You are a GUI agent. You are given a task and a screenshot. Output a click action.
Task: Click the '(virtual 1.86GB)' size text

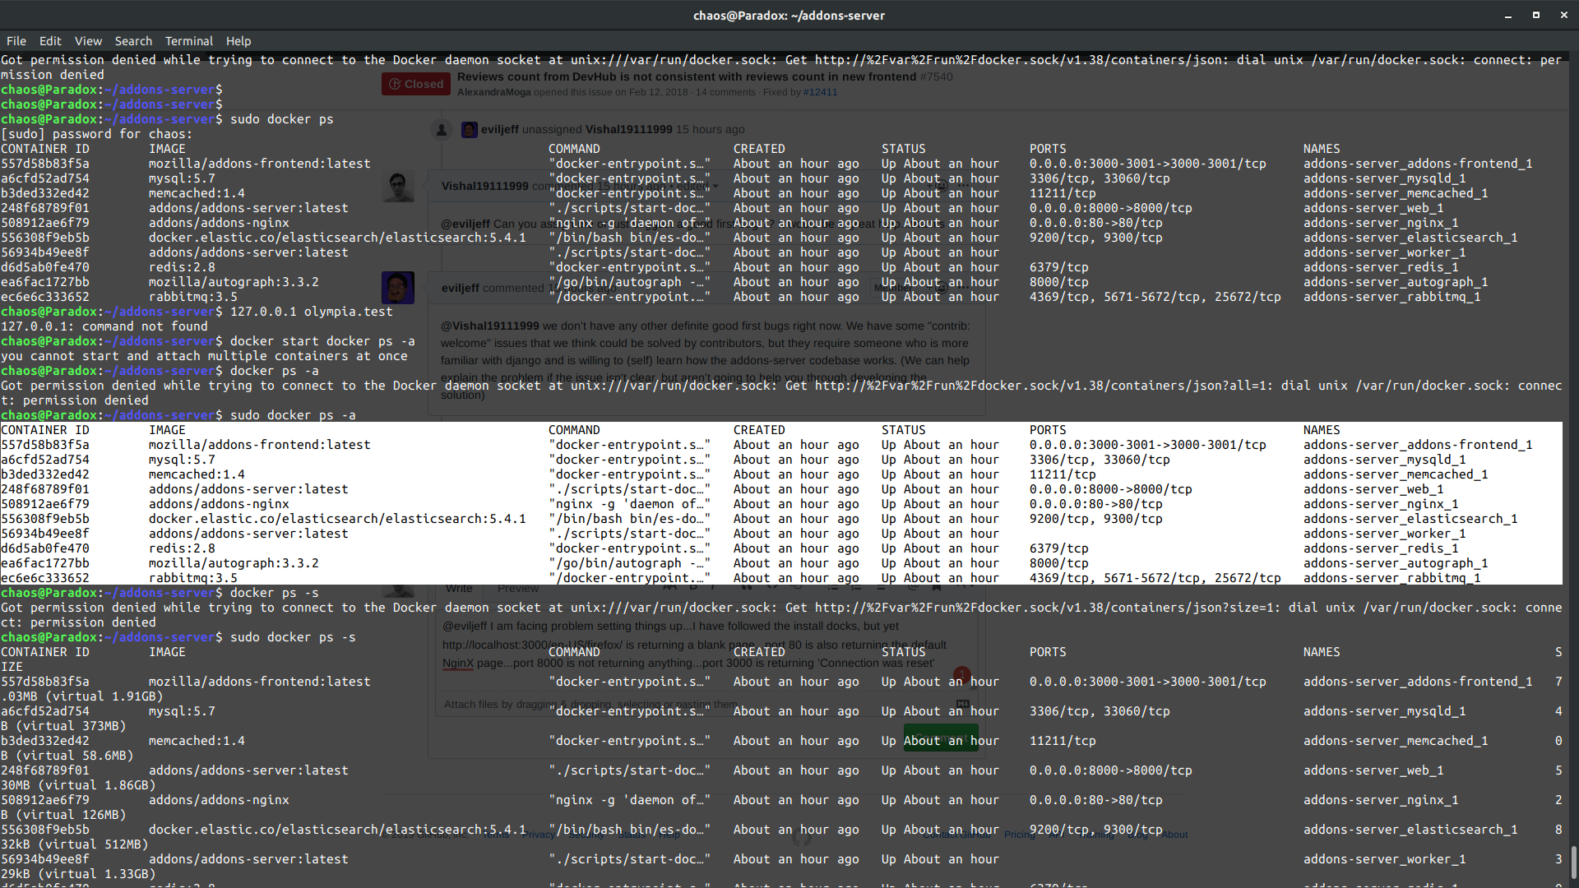pos(97,785)
